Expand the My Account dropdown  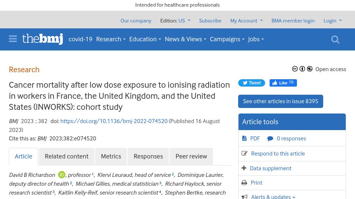click(246, 21)
